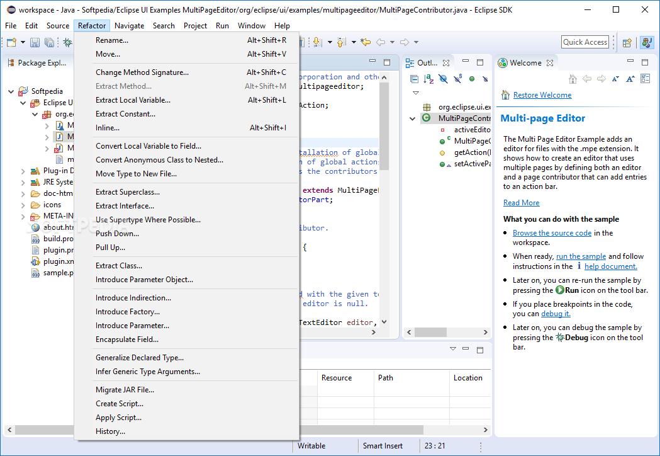Open the New wizard dropdown arrow
Screen dimensions: 660x456
[x=23, y=42]
